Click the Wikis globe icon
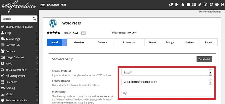Viewport: 225px width, 104px height. [3, 64]
